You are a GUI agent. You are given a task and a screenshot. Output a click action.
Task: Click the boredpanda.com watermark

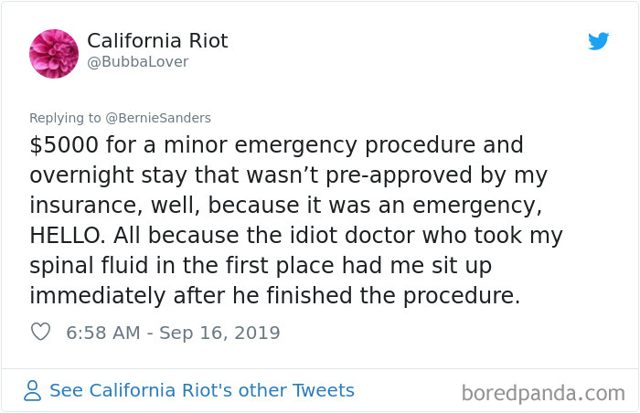[543, 393]
